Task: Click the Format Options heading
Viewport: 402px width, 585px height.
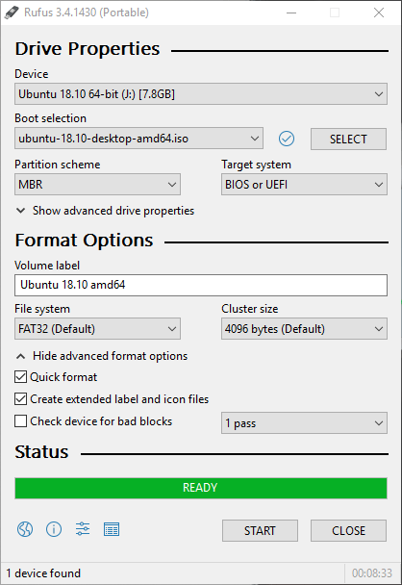Action: (x=84, y=241)
